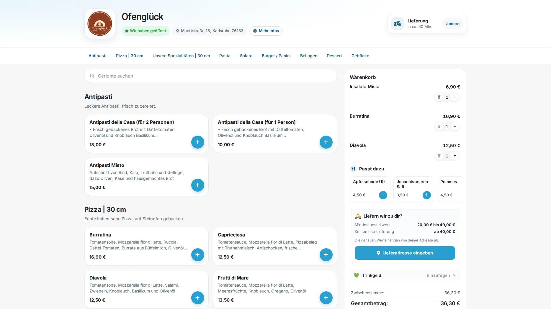Increase Burratina quantity in cart
This screenshot has height=309, width=551.
pyautogui.click(x=455, y=126)
